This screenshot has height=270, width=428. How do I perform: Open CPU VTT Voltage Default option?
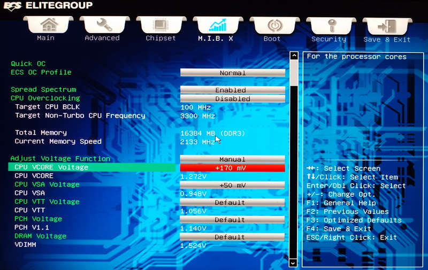point(232,202)
